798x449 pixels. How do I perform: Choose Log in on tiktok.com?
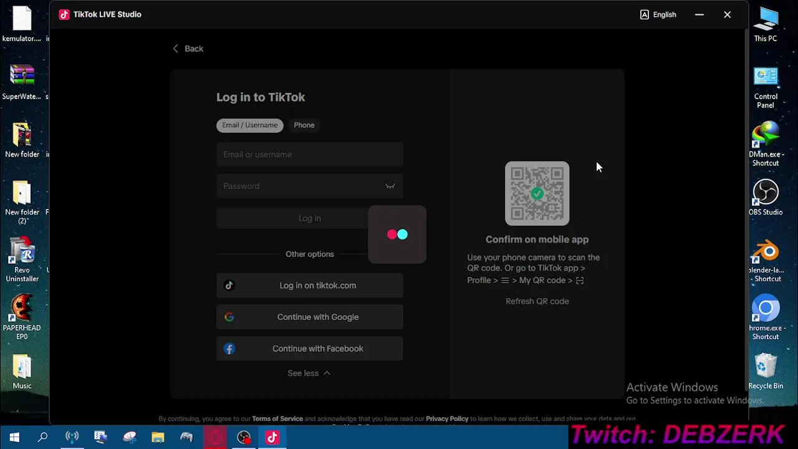(x=310, y=286)
